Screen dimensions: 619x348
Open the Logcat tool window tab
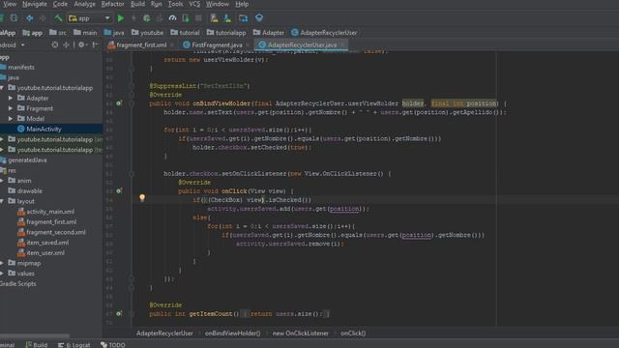pyautogui.click(x=74, y=344)
